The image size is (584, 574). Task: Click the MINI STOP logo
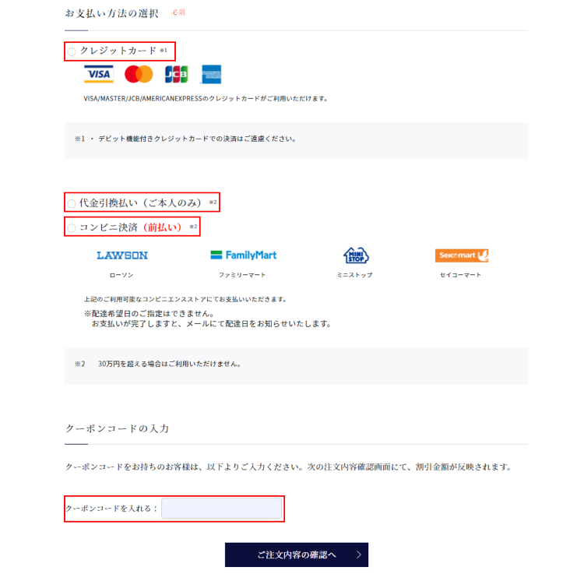356,255
